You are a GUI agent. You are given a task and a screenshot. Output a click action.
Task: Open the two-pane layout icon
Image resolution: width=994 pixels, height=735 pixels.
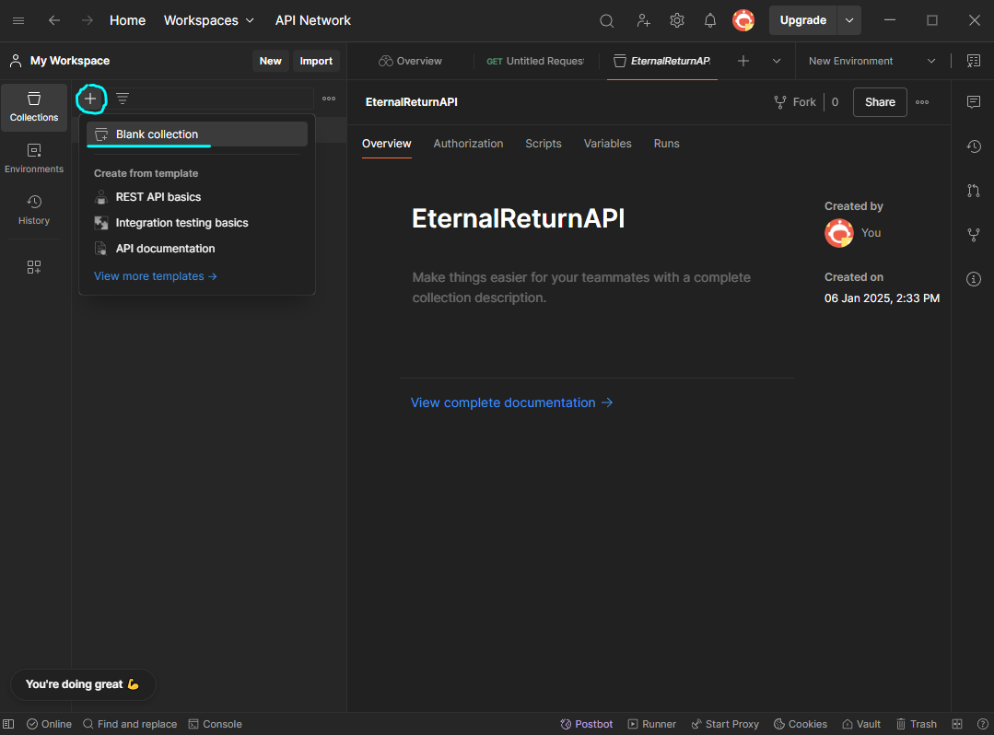tap(956, 724)
